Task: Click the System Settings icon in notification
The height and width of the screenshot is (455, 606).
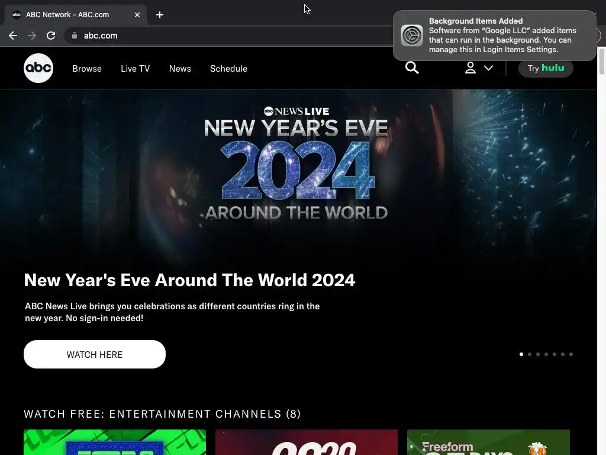Action: [x=412, y=35]
